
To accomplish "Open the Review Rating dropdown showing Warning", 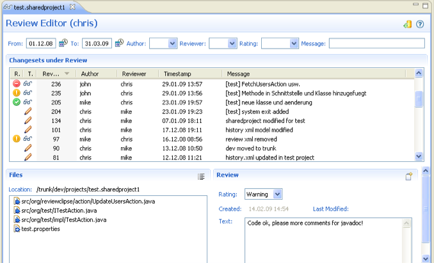I will (277, 194).
